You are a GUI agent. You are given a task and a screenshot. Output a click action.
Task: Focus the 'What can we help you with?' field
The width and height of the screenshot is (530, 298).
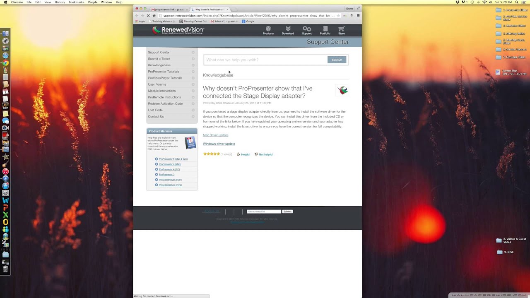pyautogui.click(x=265, y=60)
